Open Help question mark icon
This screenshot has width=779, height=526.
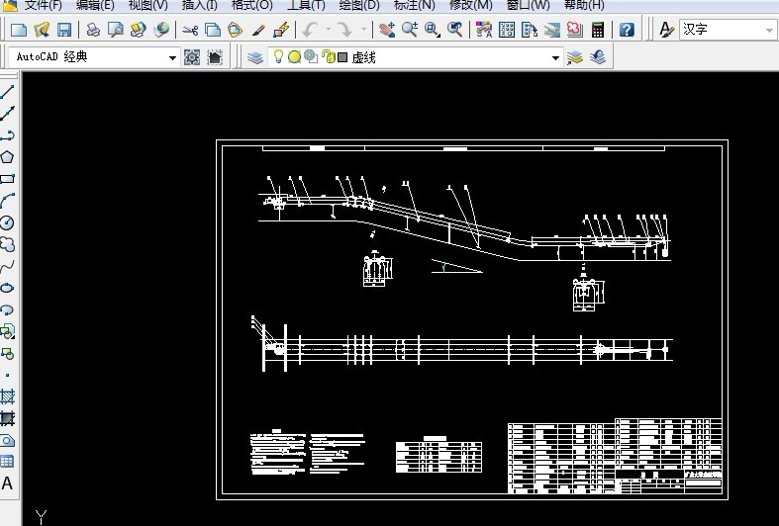[x=627, y=30]
